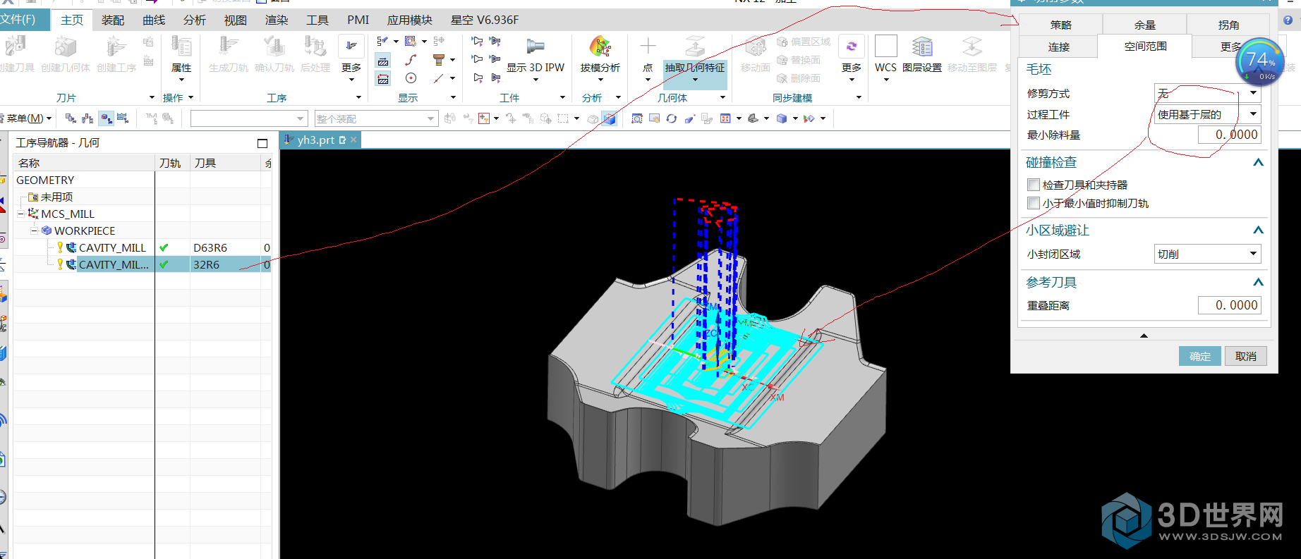Click the shaded cube rendering style icon
Viewport: 1301px width, 559px height.
click(782, 118)
